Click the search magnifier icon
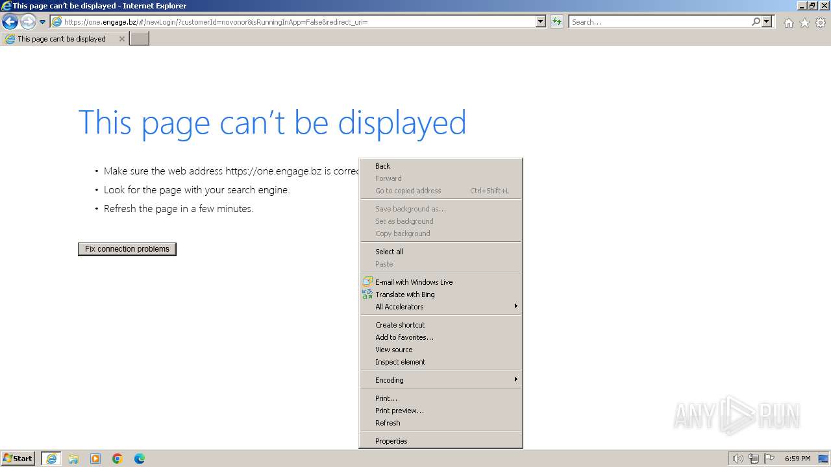 click(x=756, y=21)
